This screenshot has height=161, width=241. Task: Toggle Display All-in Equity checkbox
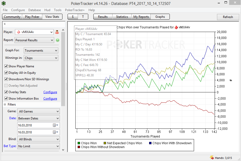[6, 73]
